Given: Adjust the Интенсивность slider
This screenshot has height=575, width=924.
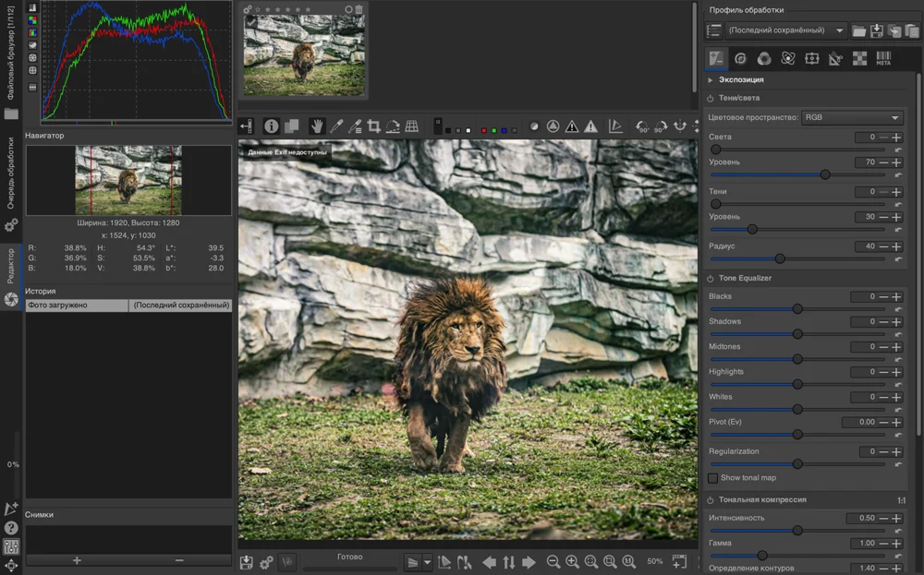Looking at the screenshot, I should coord(797,531).
